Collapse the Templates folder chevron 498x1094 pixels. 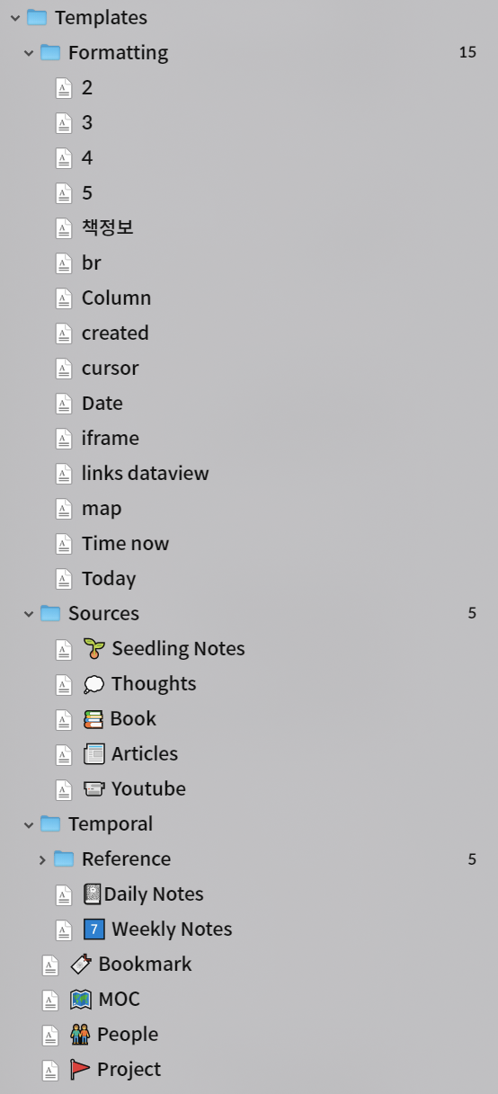click(x=14, y=17)
